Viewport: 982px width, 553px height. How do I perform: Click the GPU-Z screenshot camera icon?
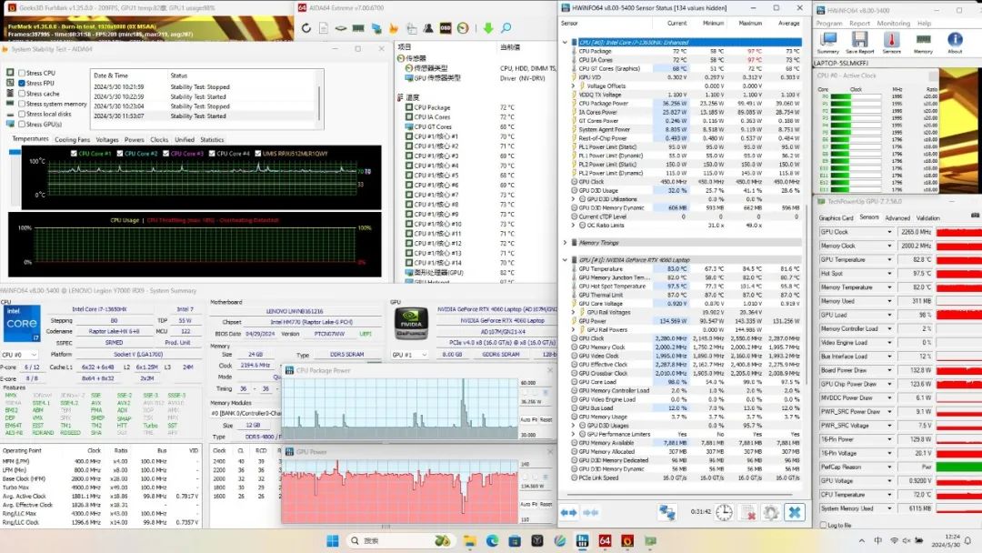click(975, 216)
